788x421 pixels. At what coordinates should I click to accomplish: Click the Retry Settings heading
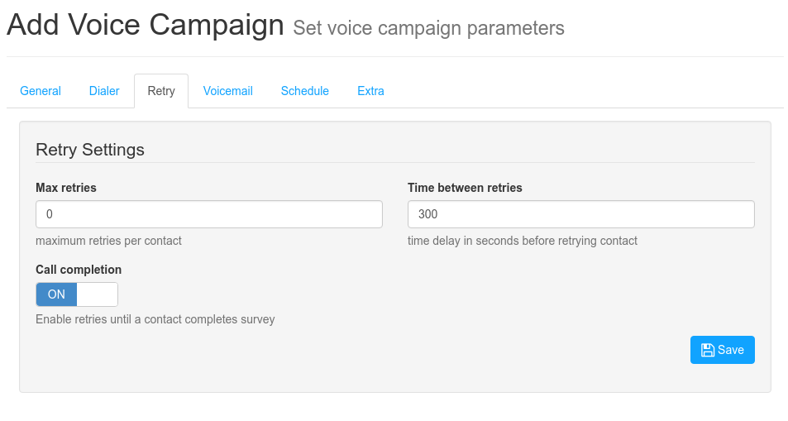pos(90,150)
